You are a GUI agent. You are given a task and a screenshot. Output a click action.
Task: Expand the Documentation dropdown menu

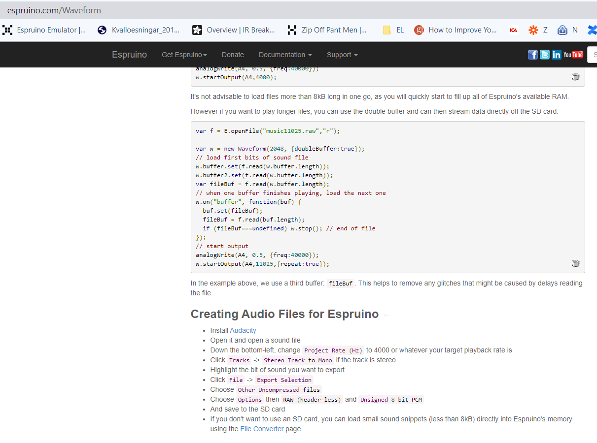tap(285, 55)
